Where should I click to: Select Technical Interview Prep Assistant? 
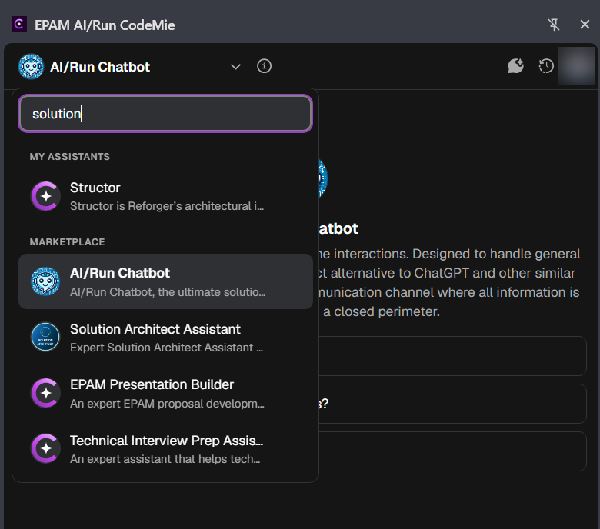(165, 449)
